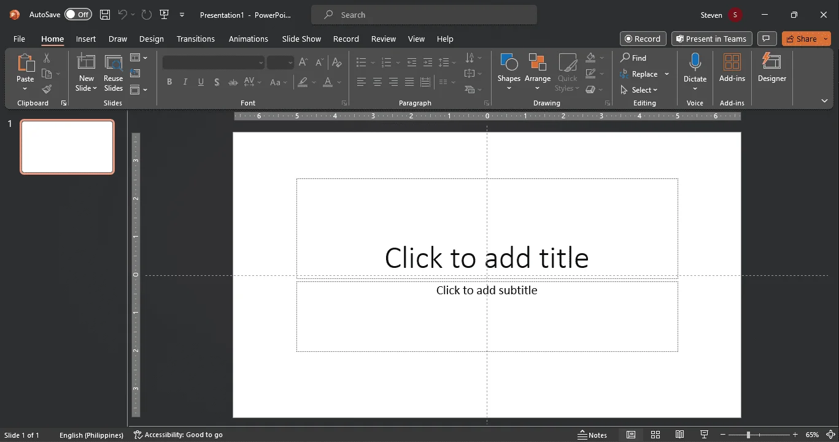Click the zoom slider handle
The image size is (839, 442).
[x=748, y=435]
